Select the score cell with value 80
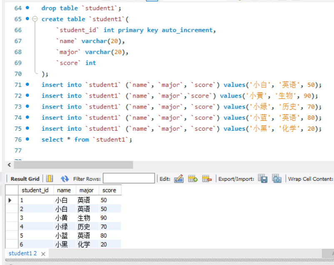This screenshot has width=334, height=265. [x=110, y=235]
